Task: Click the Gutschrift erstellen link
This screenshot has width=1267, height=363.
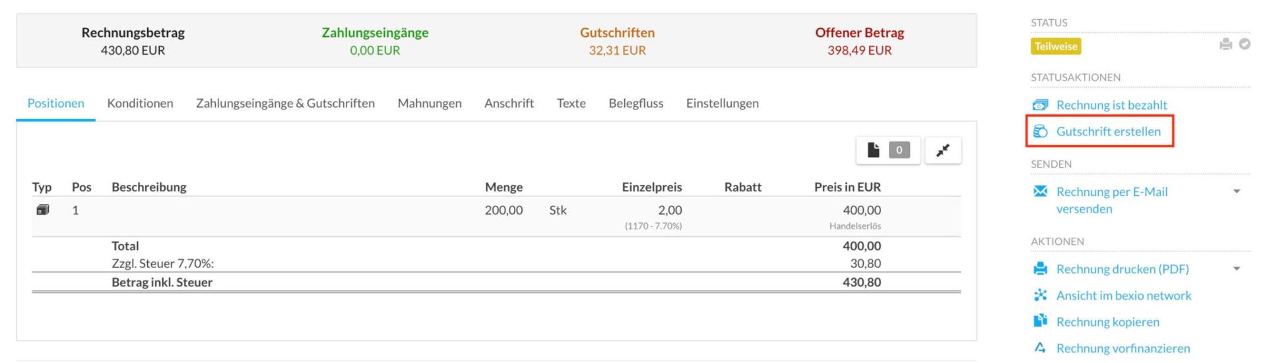Action: click(x=1108, y=131)
